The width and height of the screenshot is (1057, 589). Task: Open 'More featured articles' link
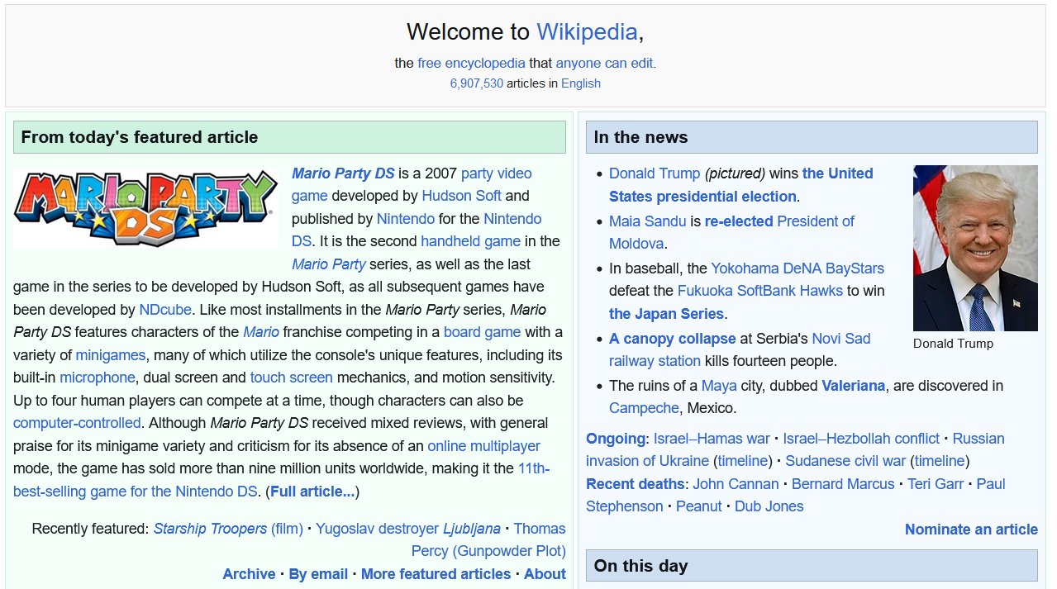[436, 574]
